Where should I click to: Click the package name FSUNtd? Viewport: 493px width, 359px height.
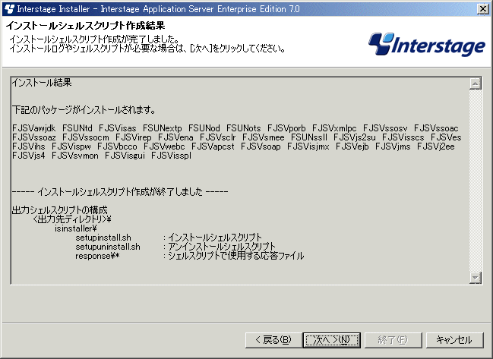point(77,128)
